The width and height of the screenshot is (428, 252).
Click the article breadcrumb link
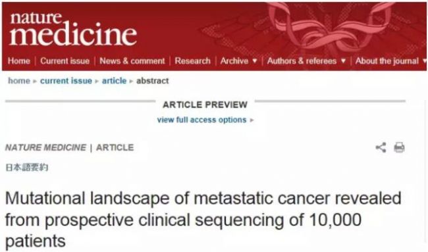click(114, 81)
